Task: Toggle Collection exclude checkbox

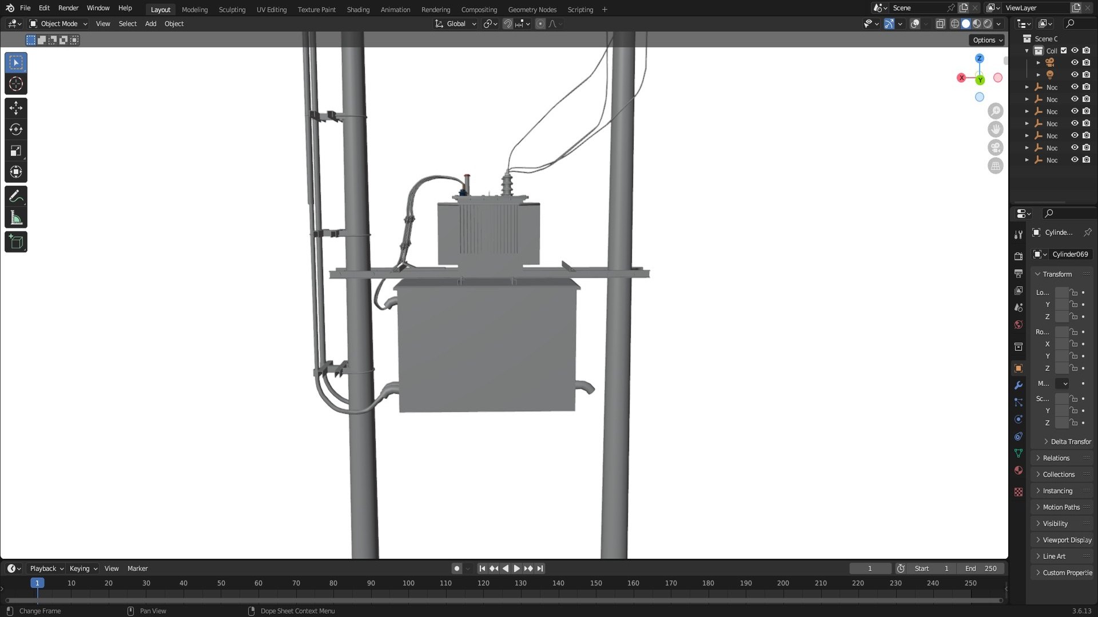Action: coord(1064,51)
